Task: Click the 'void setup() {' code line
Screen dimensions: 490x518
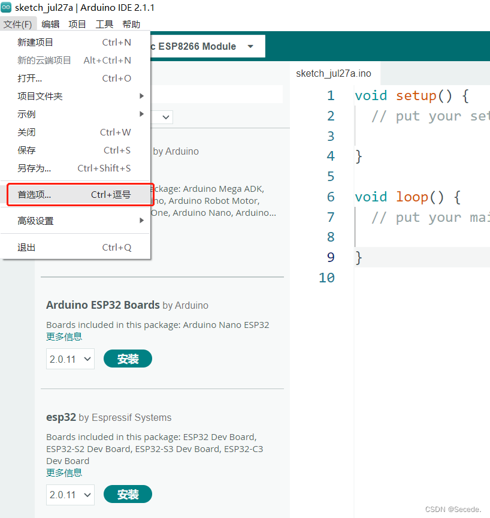Action: pos(412,96)
